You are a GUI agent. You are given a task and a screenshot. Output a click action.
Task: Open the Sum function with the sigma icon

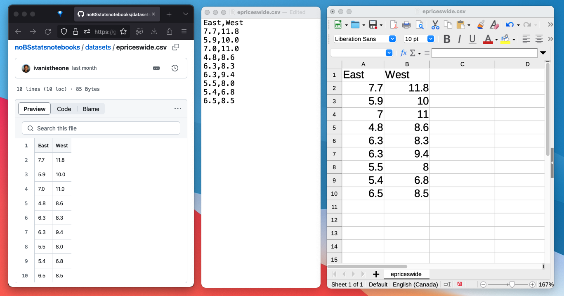pos(412,53)
